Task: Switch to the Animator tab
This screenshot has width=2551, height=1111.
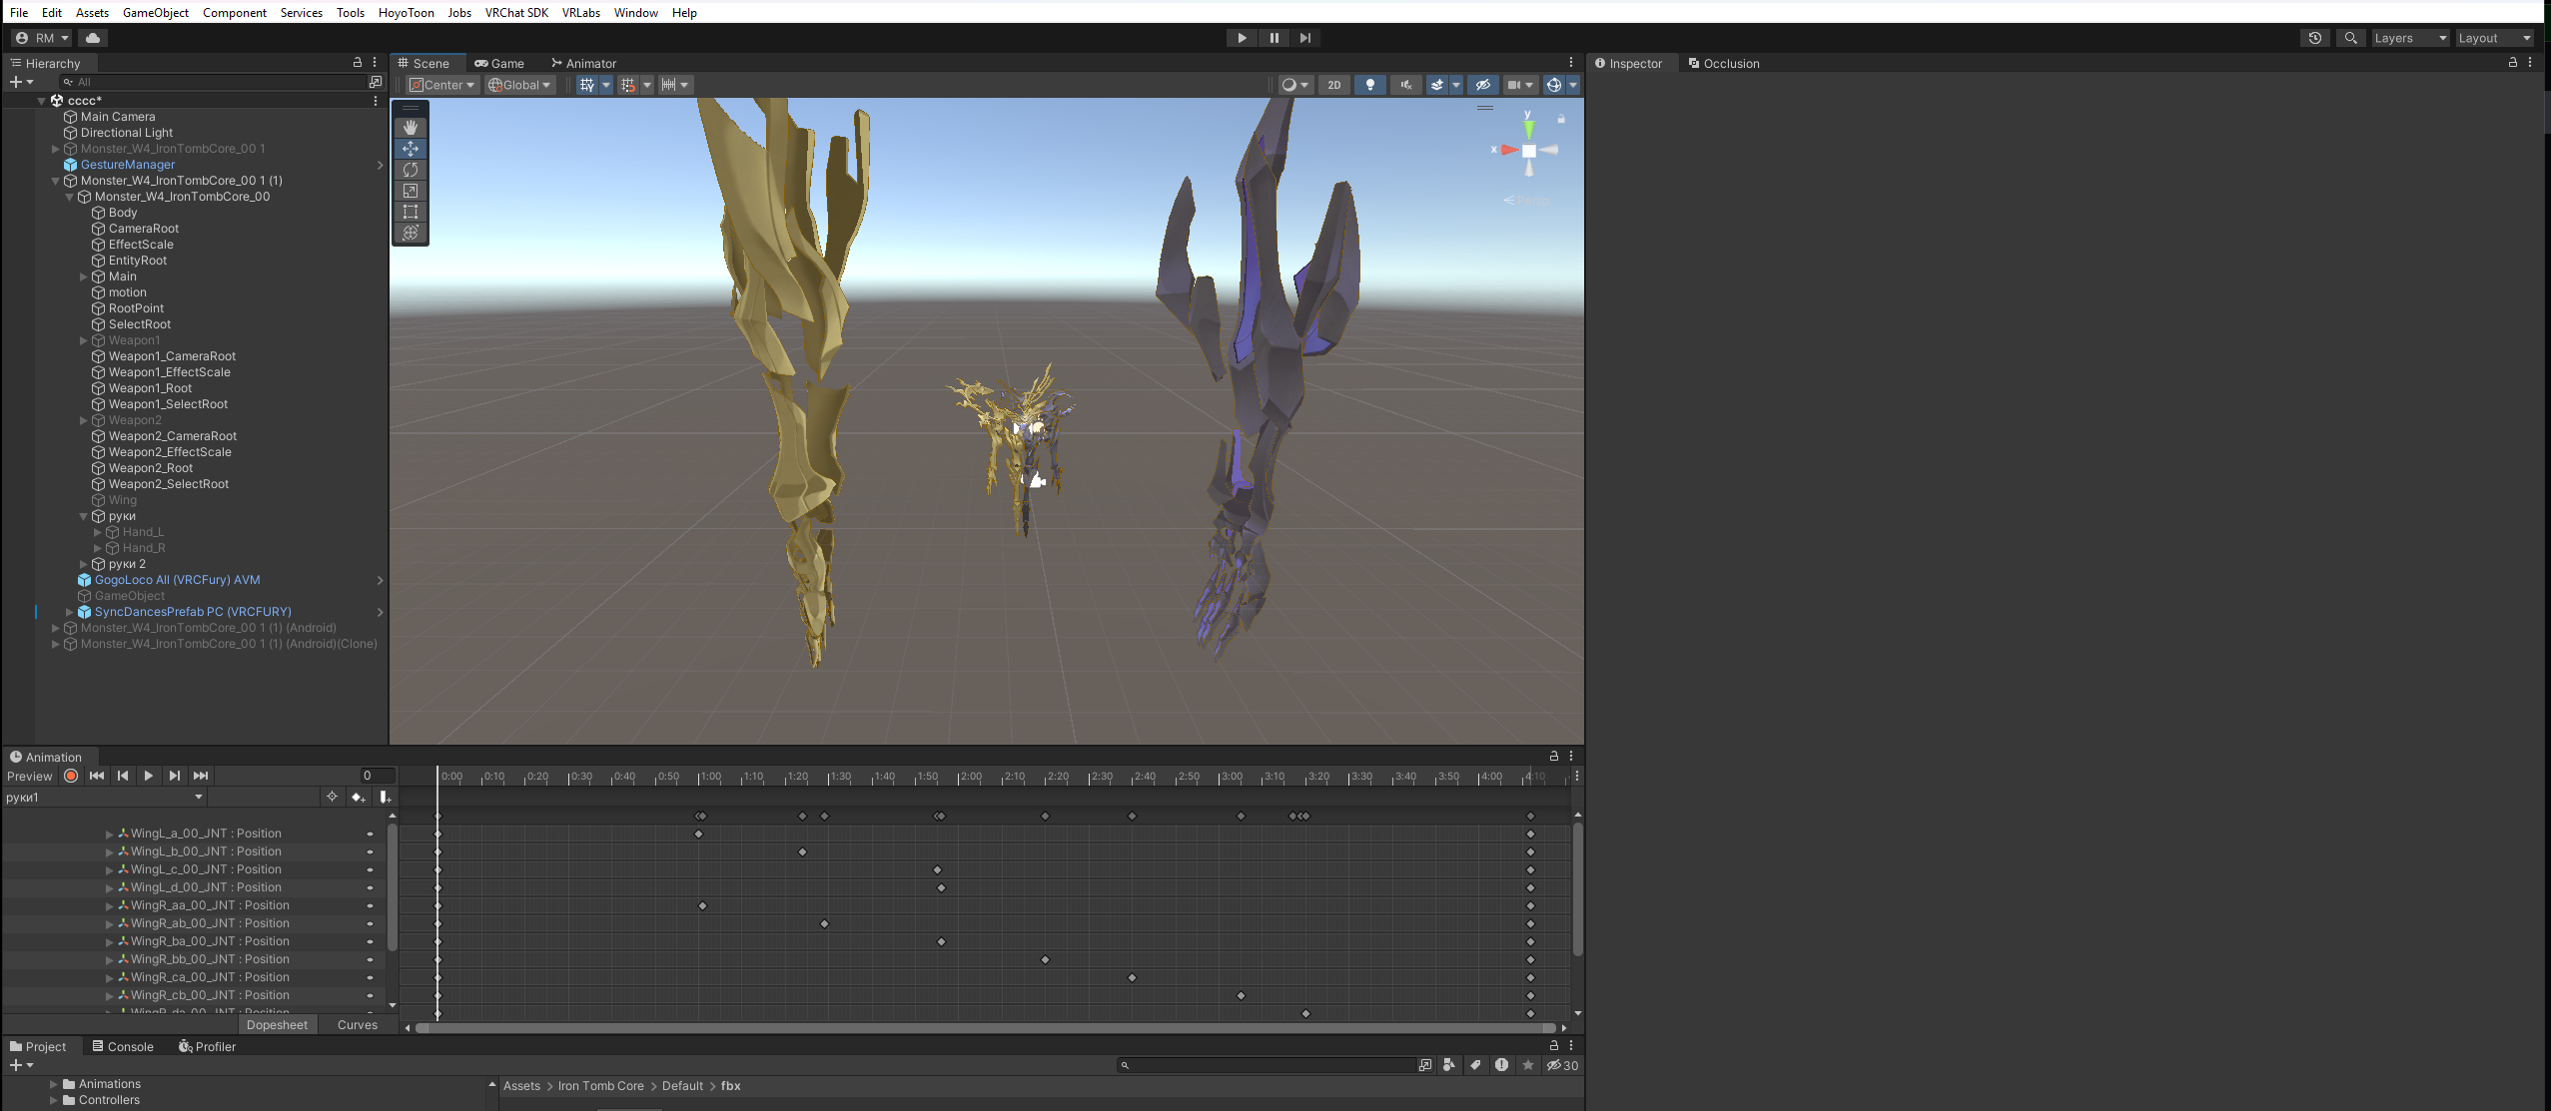Action: 584,63
